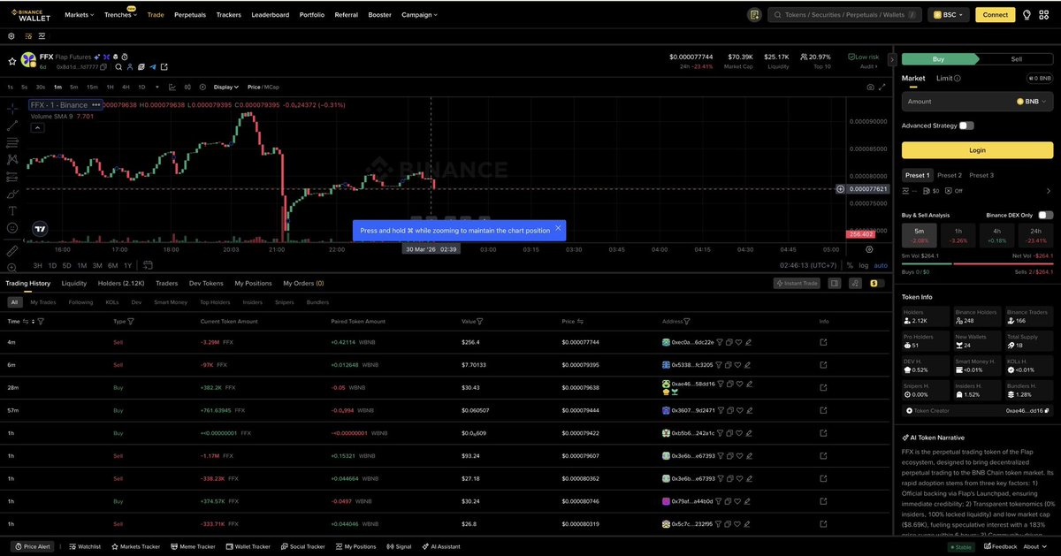Switch to the Holders (2.12K) tab
The width and height of the screenshot is (1061, 556).
point(121,284)
